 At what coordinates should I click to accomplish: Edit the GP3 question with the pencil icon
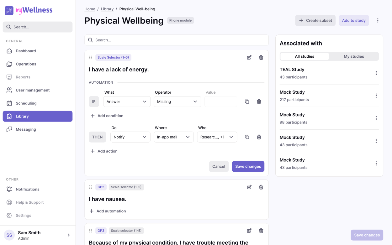[x=249, y=231]
